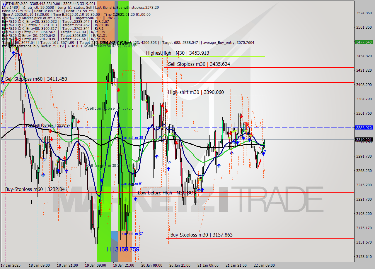This screenshot has height=269, width=375.
Task: Click the green 3477.640 price tag
Action: pyautogui.click(x=364, y=42)
